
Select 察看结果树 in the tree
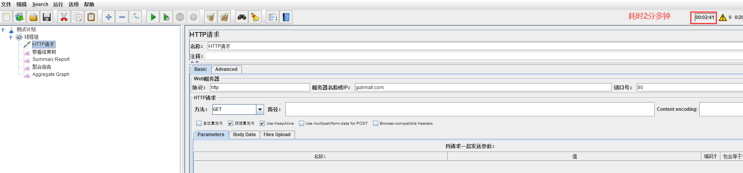(x=44, y=52)
